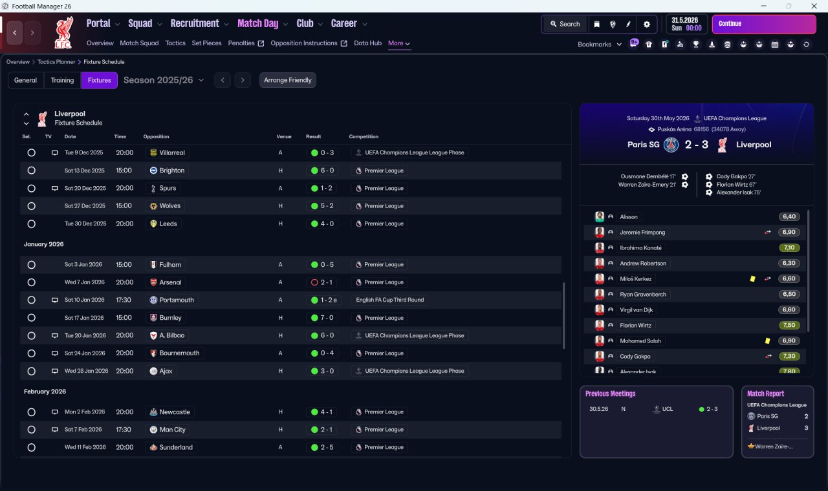Open the training cone bookmark icon
The image size is (828, 491).
[x=712, y=45]
